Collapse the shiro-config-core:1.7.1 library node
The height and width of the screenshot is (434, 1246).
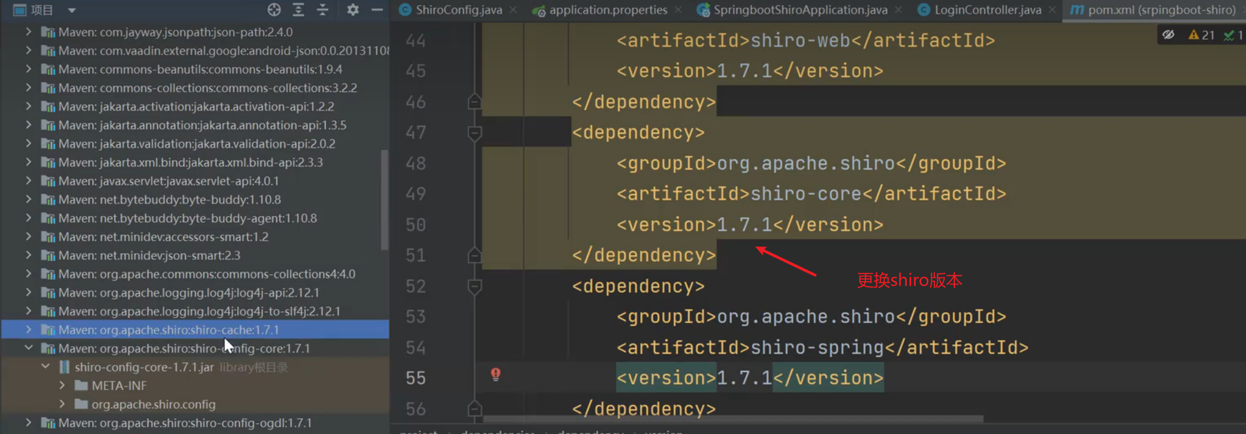click(28, 349)
